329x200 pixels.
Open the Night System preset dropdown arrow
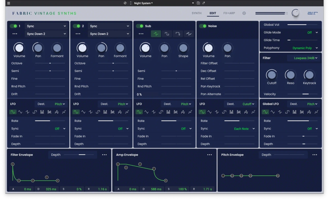click(193, 3)
